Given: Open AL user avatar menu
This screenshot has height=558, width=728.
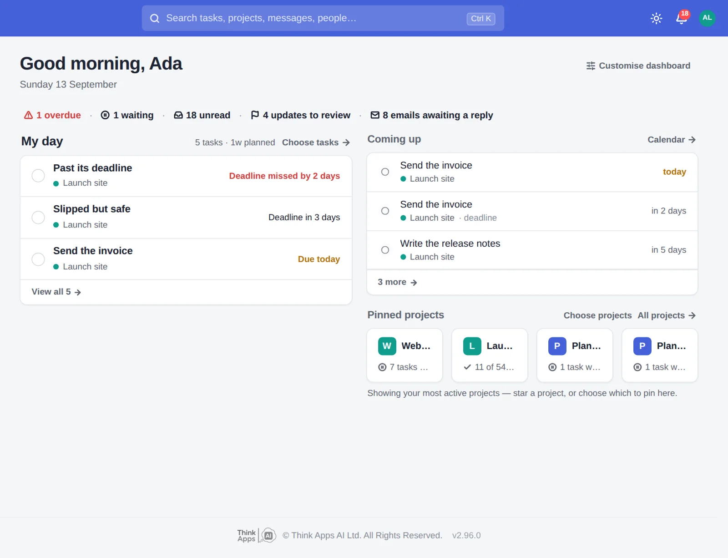Looking at the screenshot, I should [x=707, y=18].
